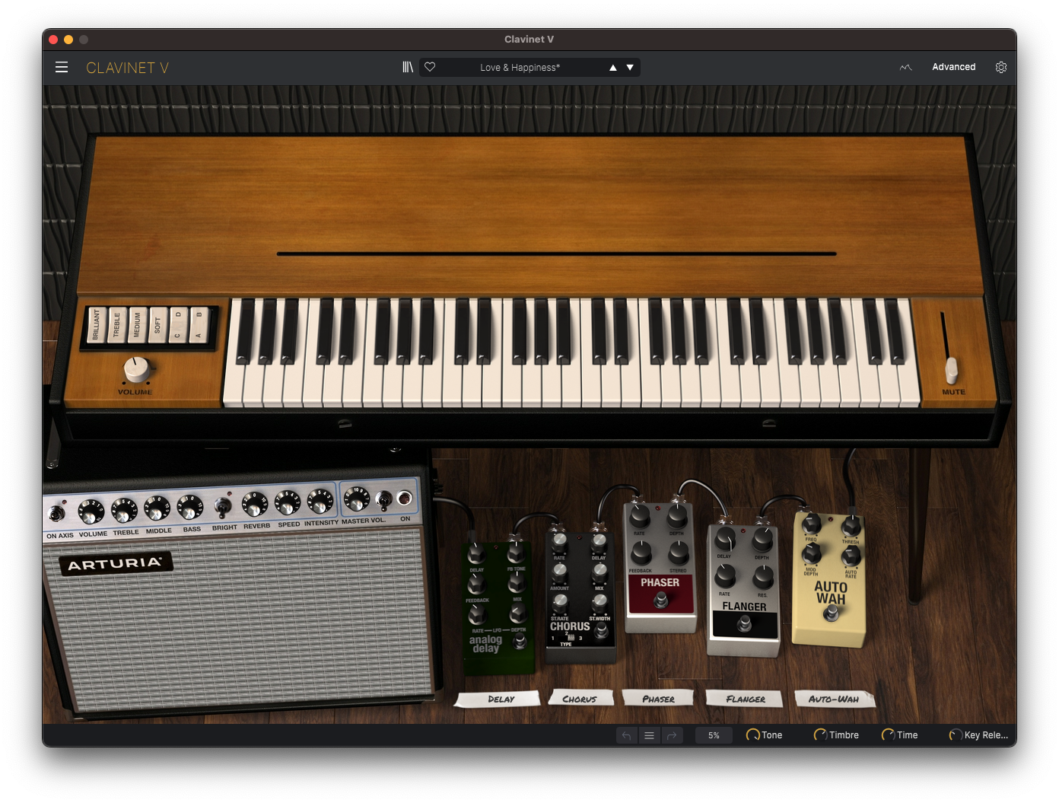Click the FLANGER pedal footswitch
This screenshot has width=1059, height=803.
point(745,624)
